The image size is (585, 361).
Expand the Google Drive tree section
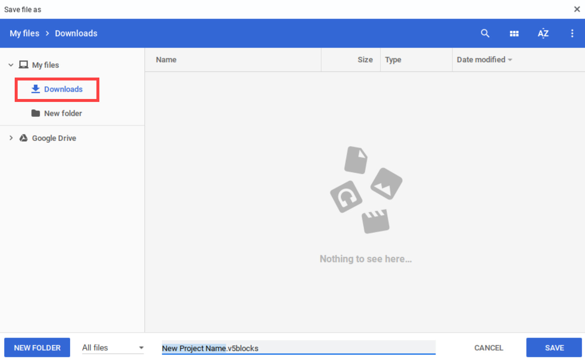11,138
